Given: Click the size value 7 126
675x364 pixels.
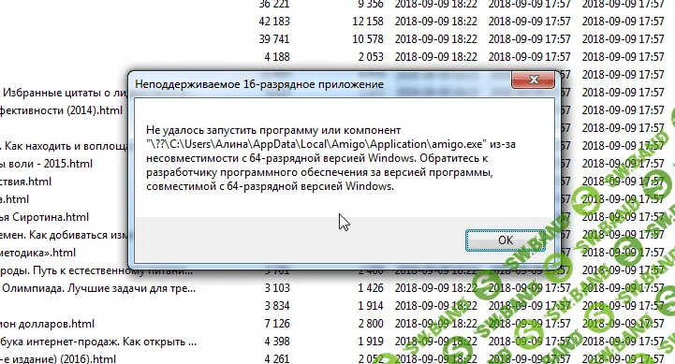Looking at the screenshot, I should pos(277,324).
